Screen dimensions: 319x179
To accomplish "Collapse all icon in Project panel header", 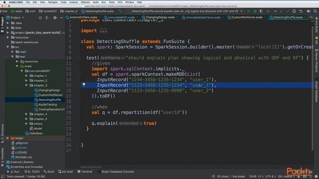I will point(46,18).
